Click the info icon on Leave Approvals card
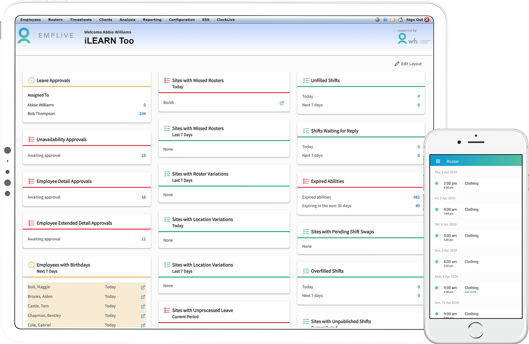 pyautogui.click(x=31, y=80)
